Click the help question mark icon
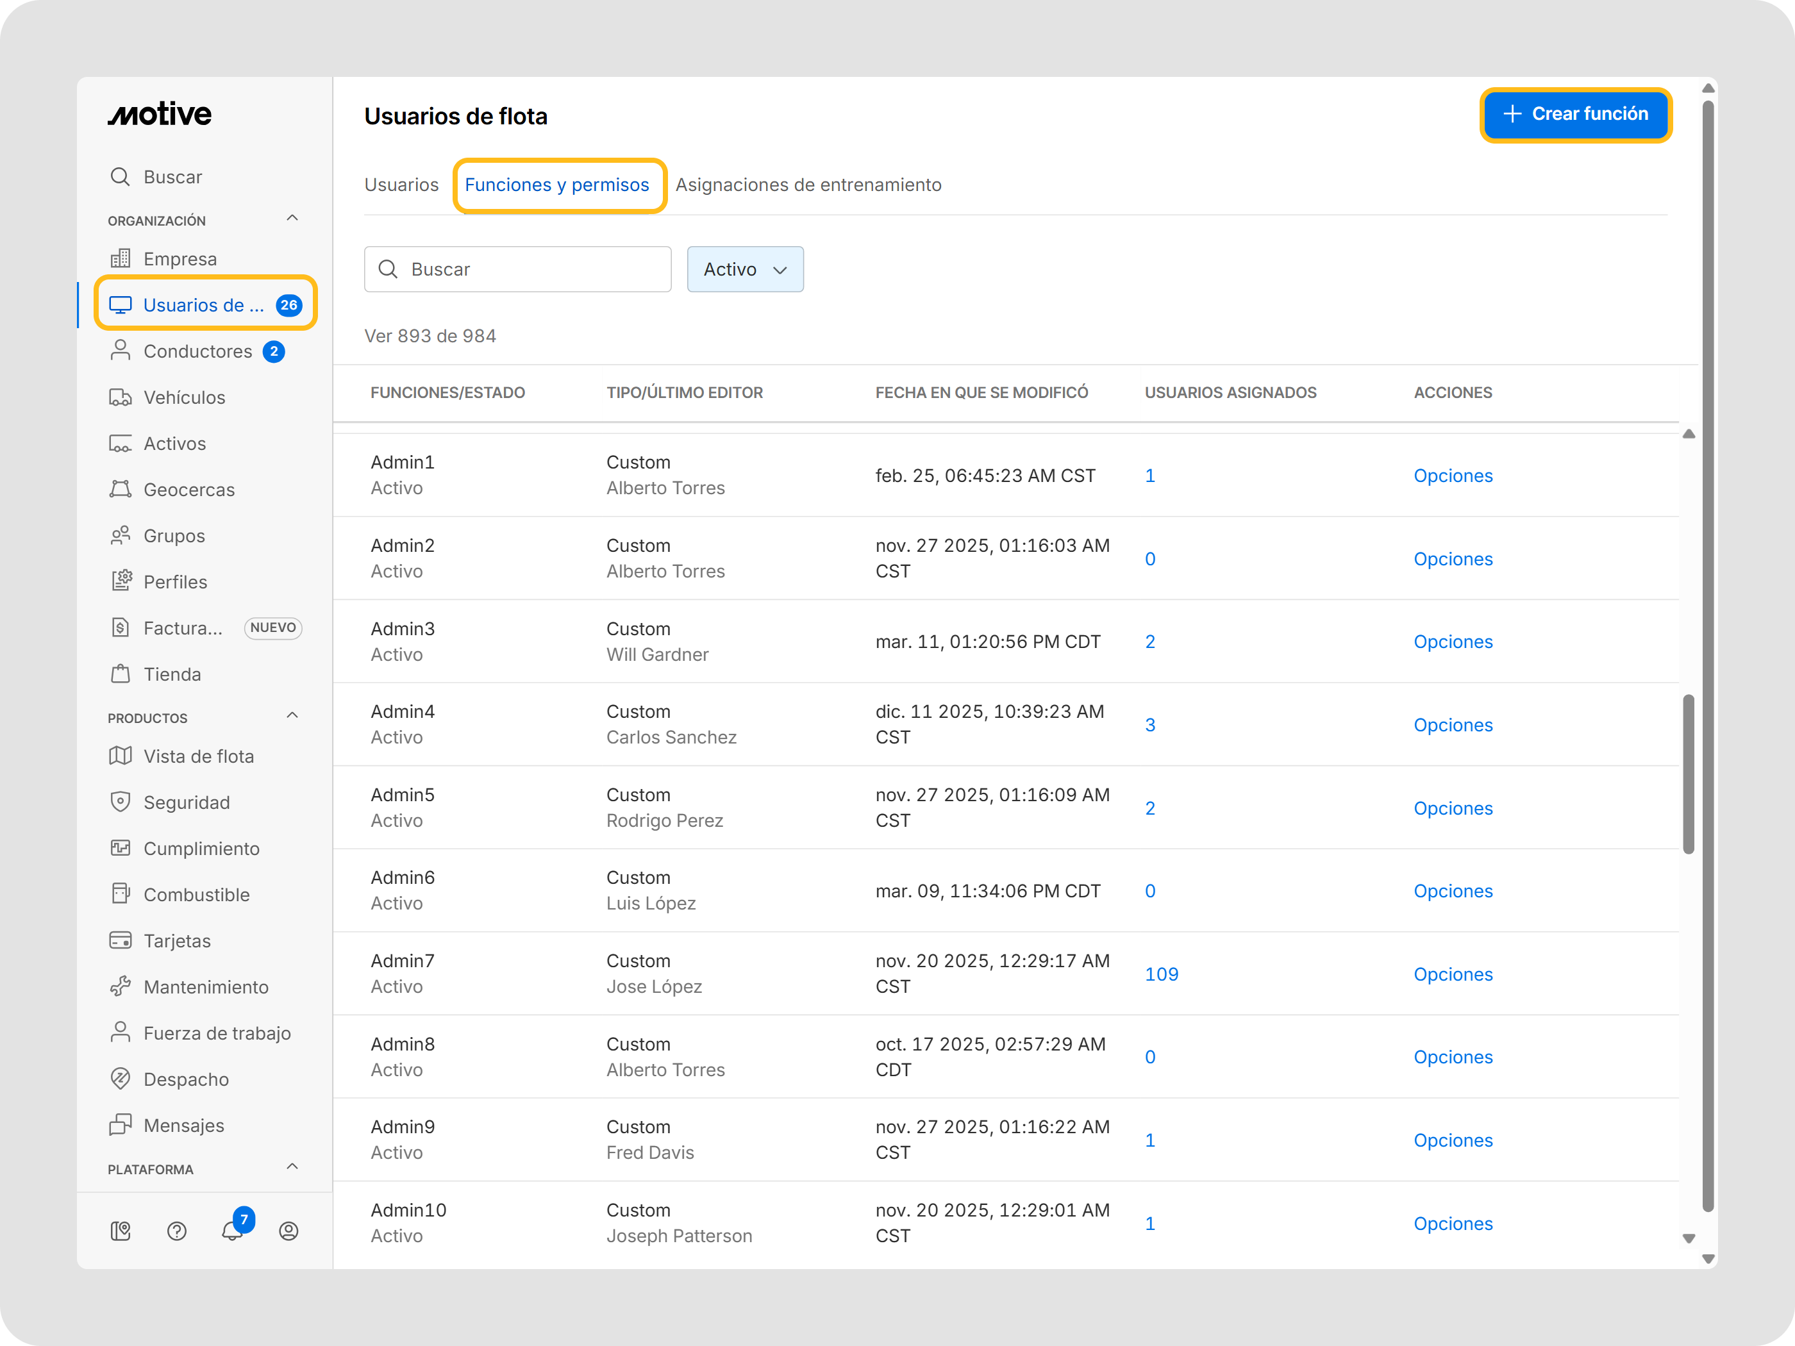This screenshot has height=1346, width=1795. (x=177, y=1231)
